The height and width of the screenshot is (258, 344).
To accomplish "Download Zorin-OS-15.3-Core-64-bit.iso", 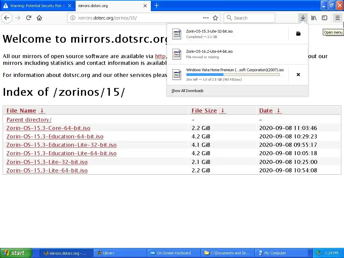I will point(48,128).
